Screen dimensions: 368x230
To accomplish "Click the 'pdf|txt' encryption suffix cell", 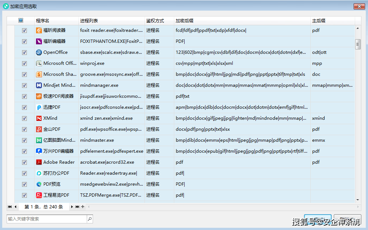I will [242, 96].
